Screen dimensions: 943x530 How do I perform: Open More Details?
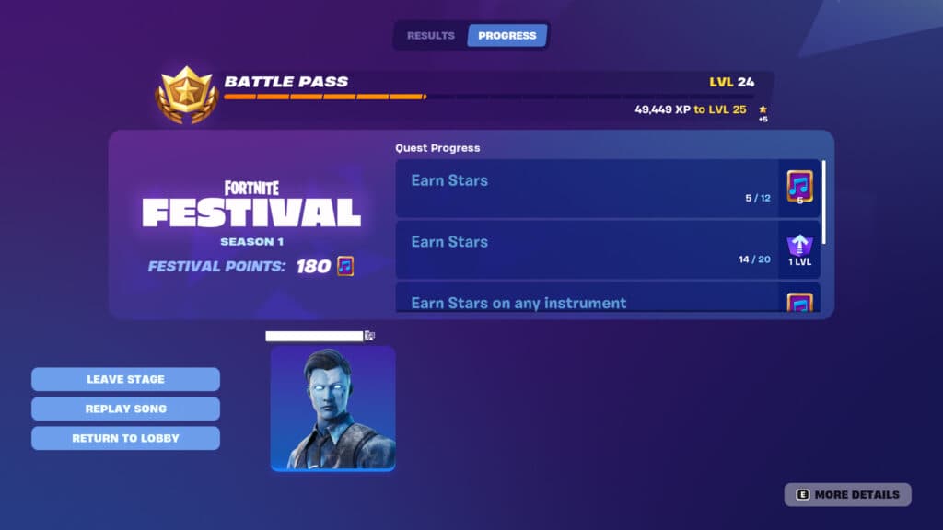pyautogui.click(x=847, y=494)
